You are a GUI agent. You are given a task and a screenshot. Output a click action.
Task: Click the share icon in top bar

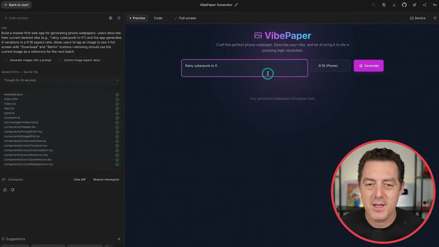coord(425,5)
